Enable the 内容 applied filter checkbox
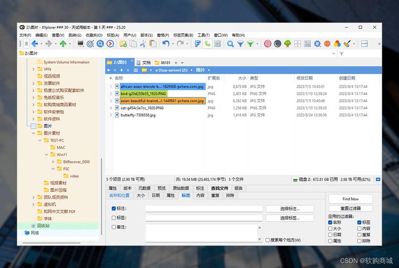 359,229
